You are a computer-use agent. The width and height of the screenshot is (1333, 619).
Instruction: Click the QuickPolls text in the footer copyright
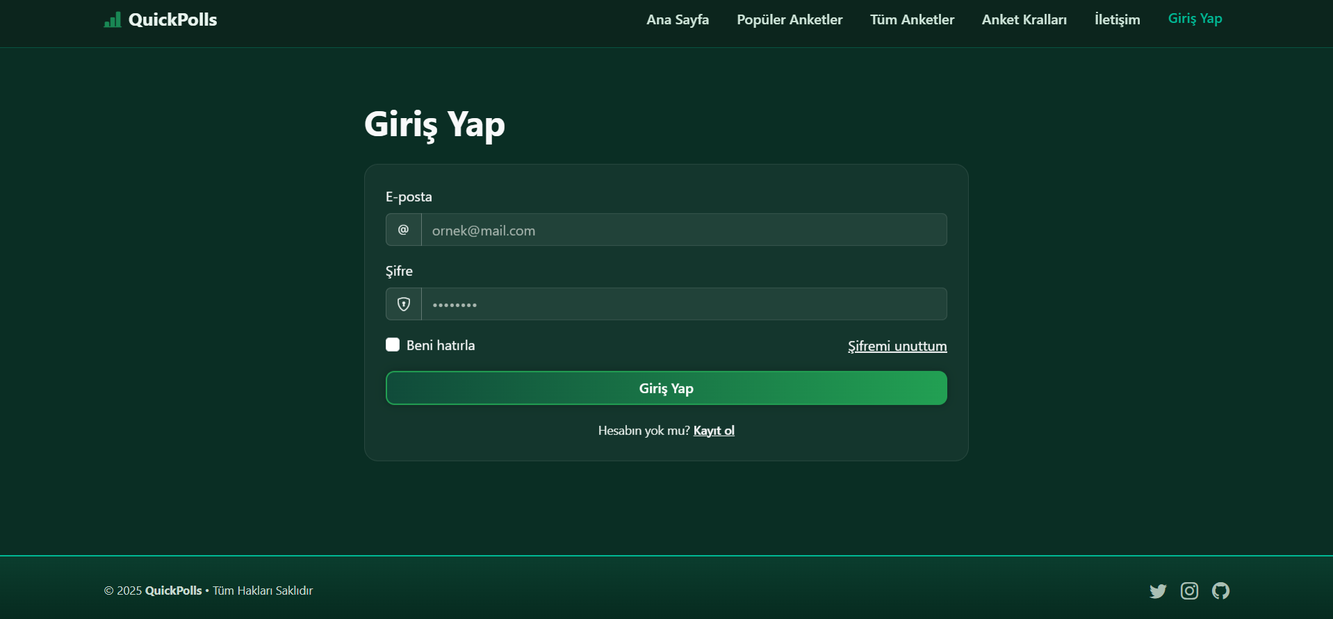tap(173, 591)
